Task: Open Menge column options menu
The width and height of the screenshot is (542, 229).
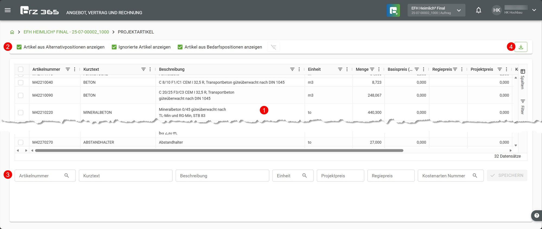Action: pos(379,69)
